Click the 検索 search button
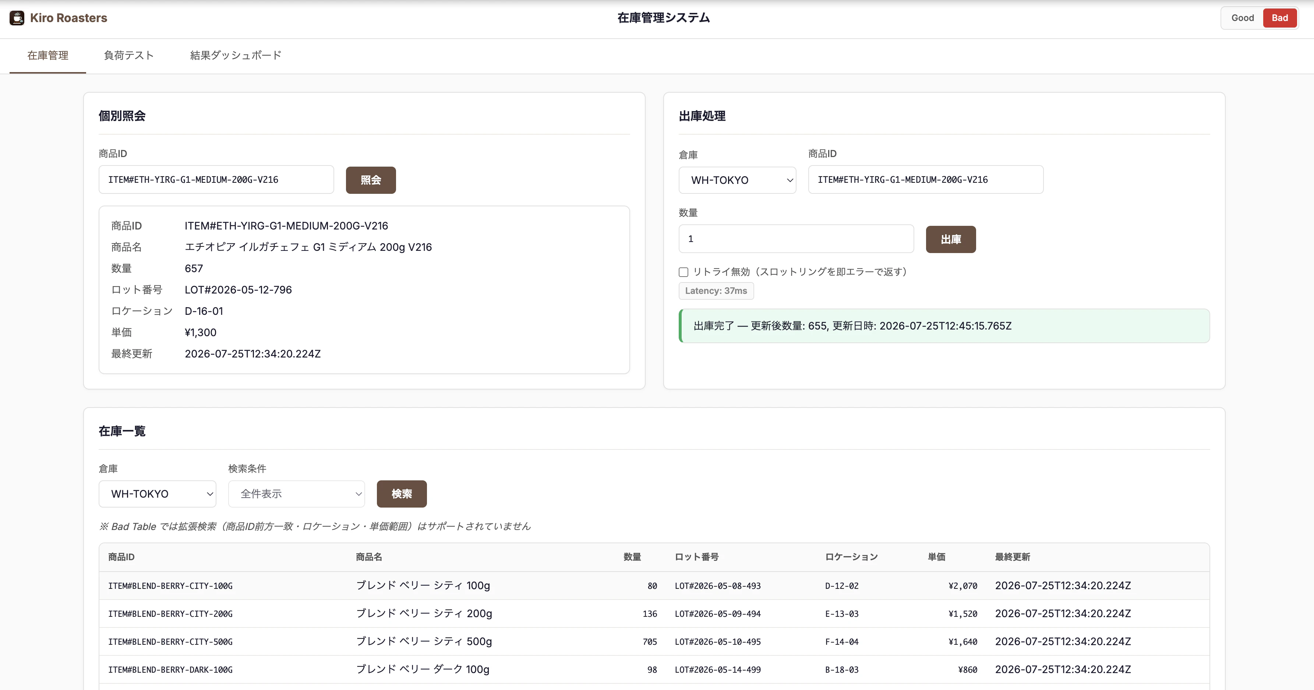 click(402, 494)
